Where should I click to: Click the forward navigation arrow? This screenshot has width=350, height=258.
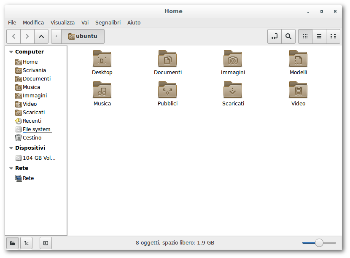[27, 36]
